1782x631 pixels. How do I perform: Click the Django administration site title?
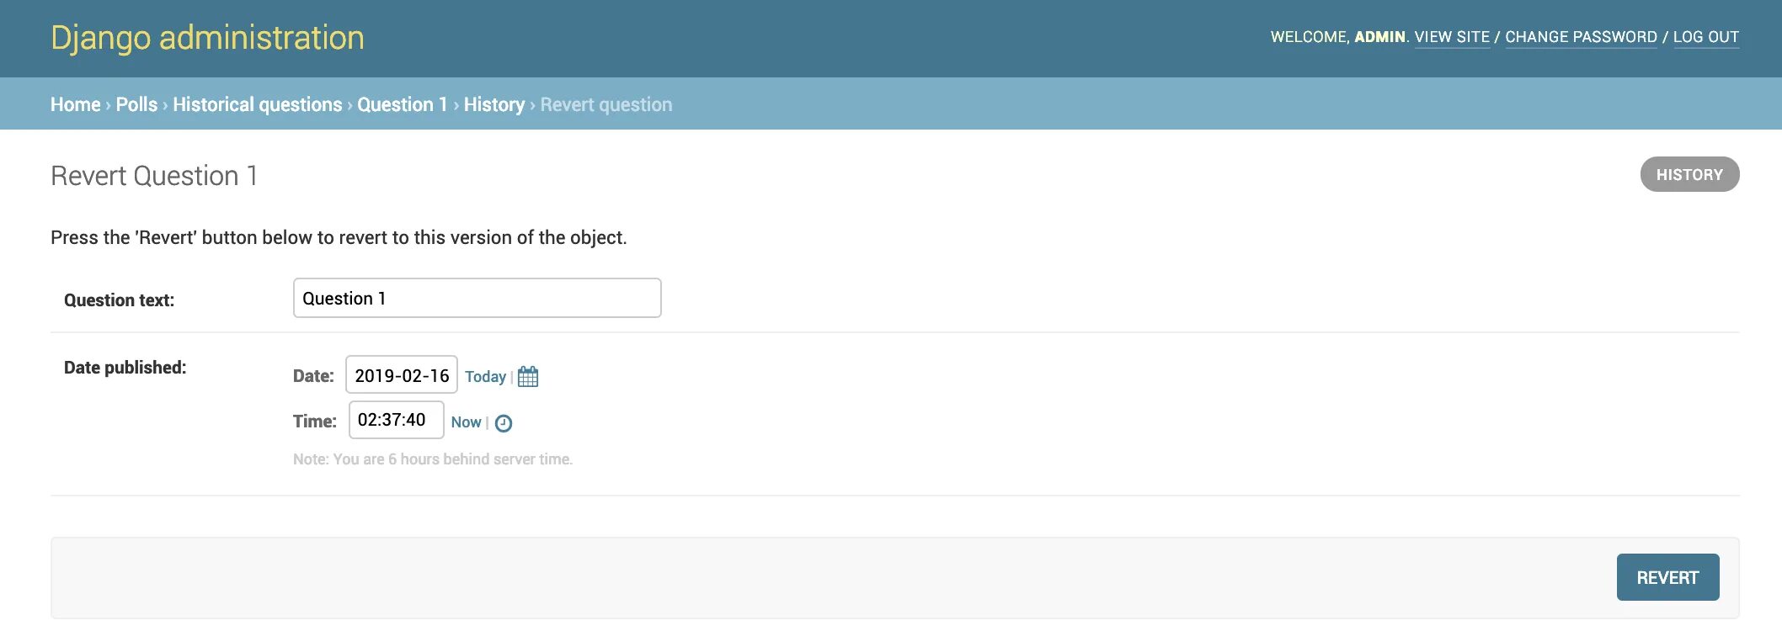click(x=207, y=38)
